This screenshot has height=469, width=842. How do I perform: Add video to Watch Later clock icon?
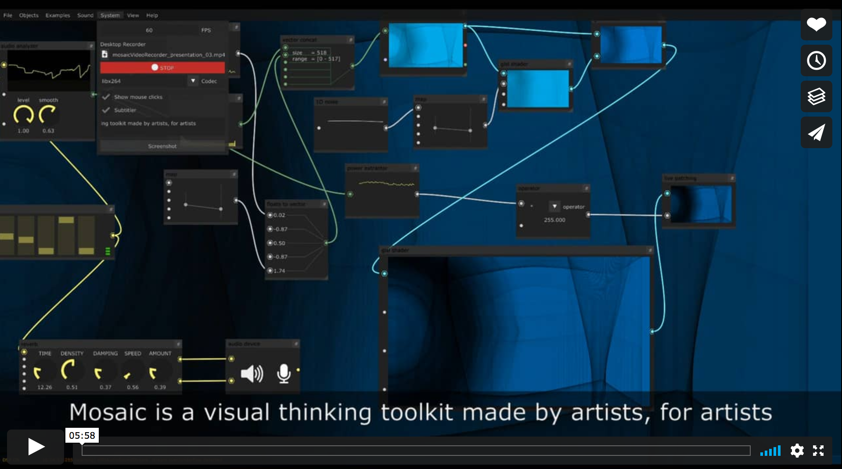pyautogui.click(x=816, y=60)
